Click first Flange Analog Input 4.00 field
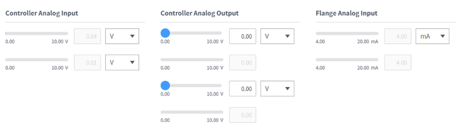The width and height of the screenshot is (457, 137). click(x=397, y=36)
